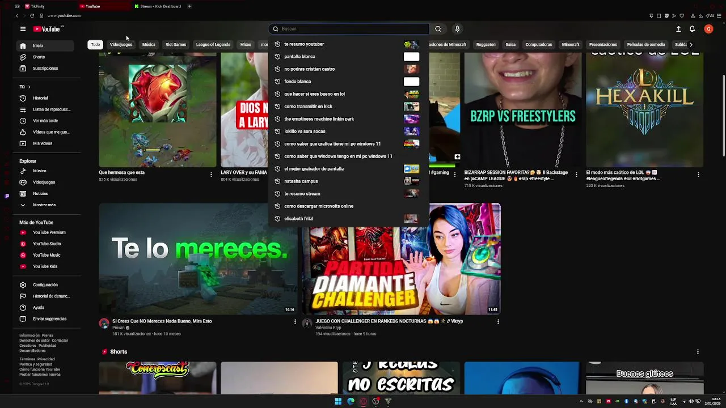726x408 pixels.
Task: Open options for Valentina Kryp video
Action: [x=498, y=321]
